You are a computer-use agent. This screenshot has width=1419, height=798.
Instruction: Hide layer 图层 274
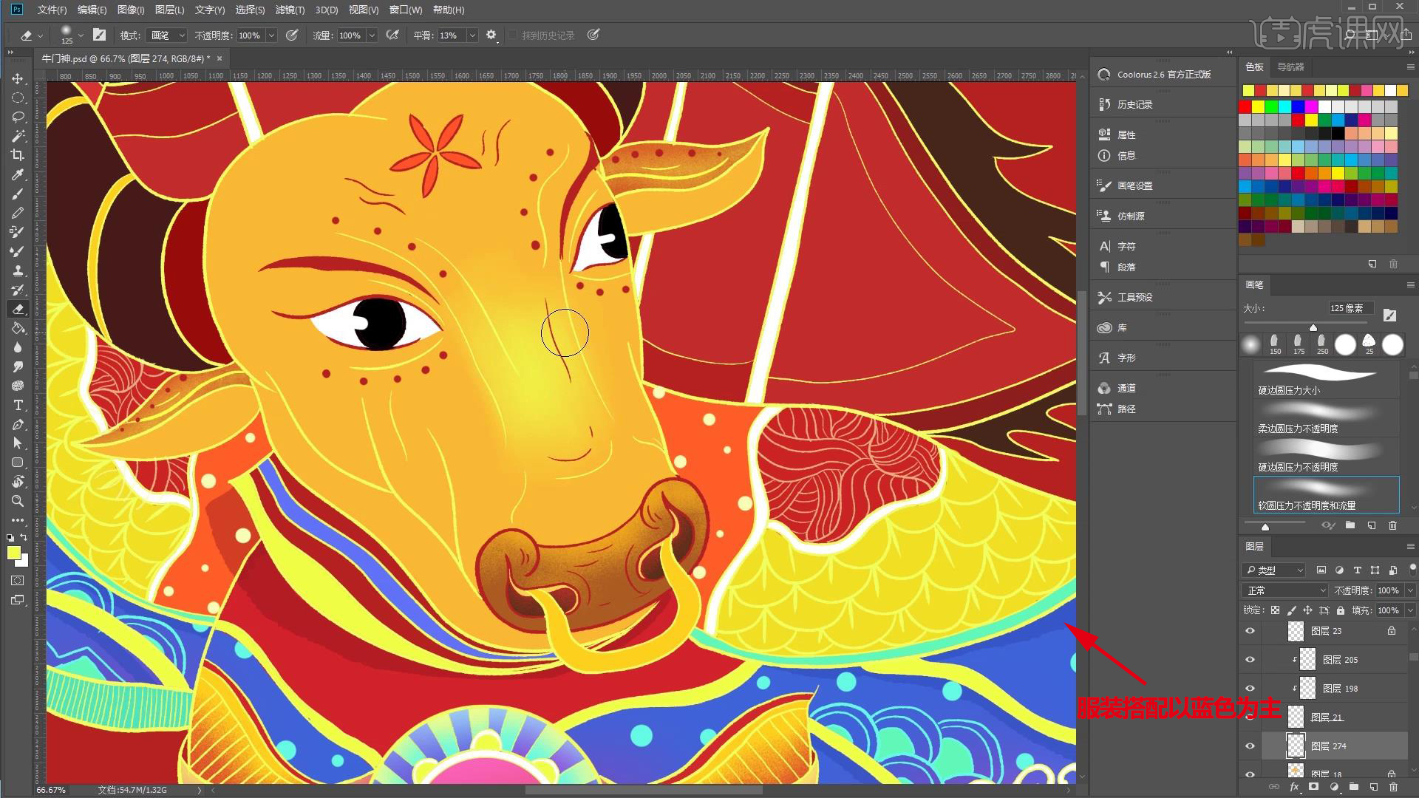click(x=1250, y=746)
